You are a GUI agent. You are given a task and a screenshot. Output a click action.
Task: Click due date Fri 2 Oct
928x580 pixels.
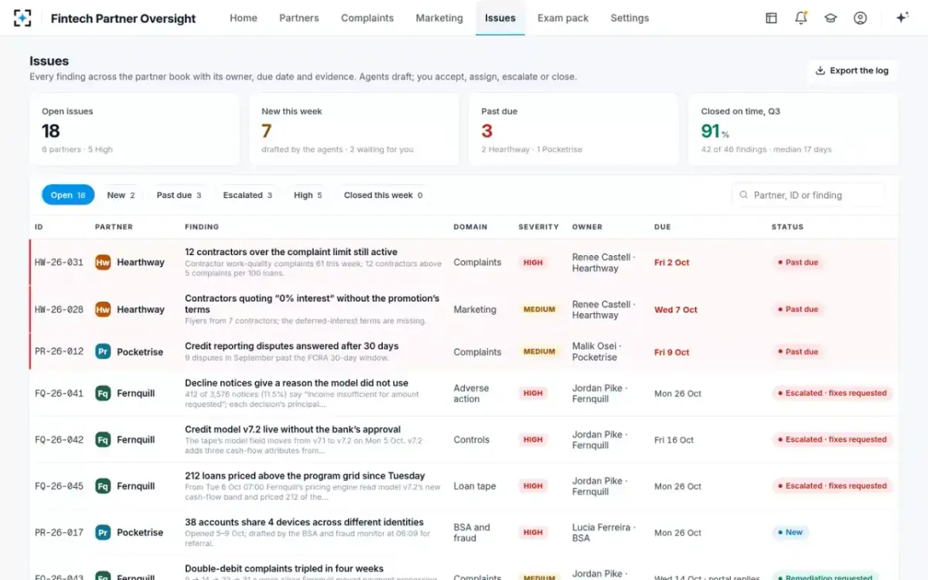[x=671, y=262]
